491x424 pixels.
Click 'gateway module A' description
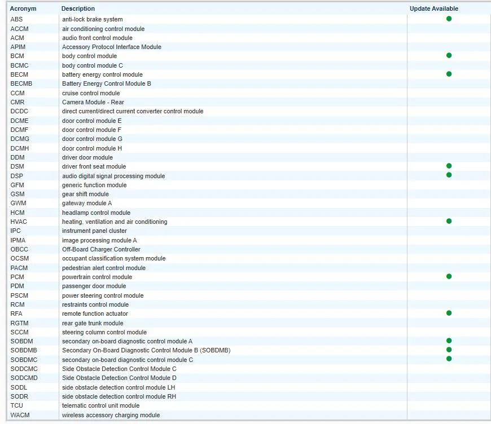pos(87,203)
